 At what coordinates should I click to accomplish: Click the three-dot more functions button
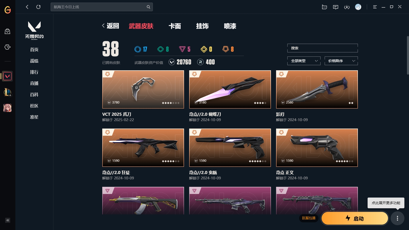(397, 218)
